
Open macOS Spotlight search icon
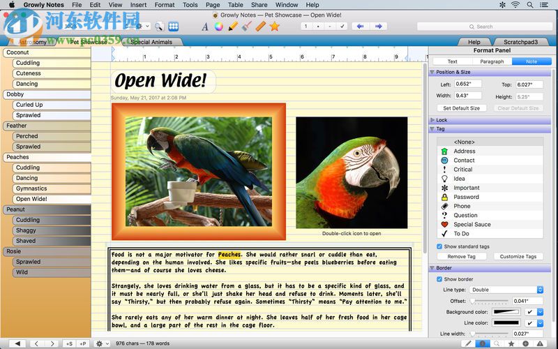pyautogui.click(x=530, y=5)
